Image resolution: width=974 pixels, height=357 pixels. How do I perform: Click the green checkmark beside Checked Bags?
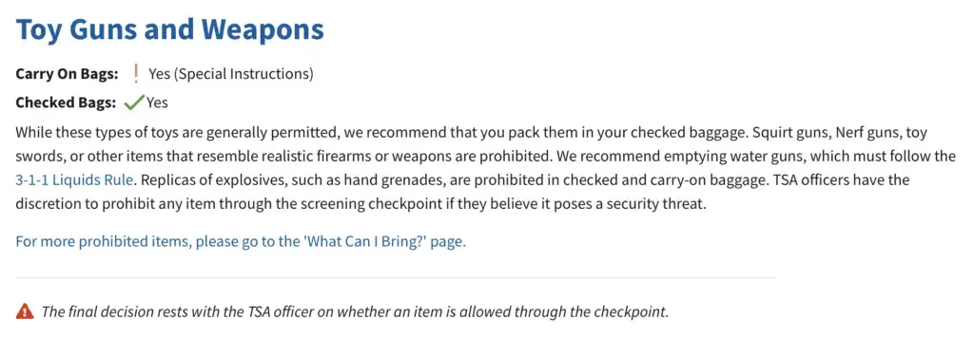click(x=133, y=103)
